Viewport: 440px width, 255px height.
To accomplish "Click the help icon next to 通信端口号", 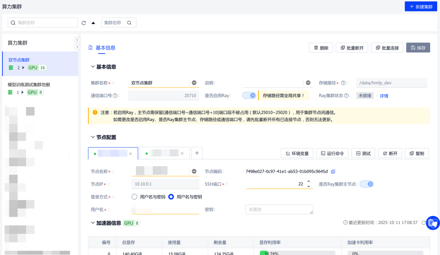I will [x=115, y=96].
